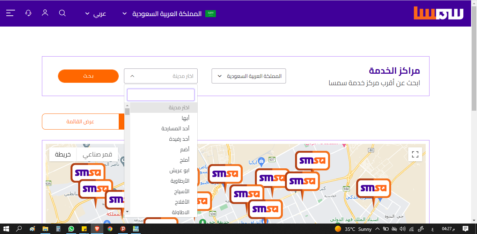Click the search magnifier in the header
The width and height of the screenshot is (477, 234).
(x=62, y=13)
